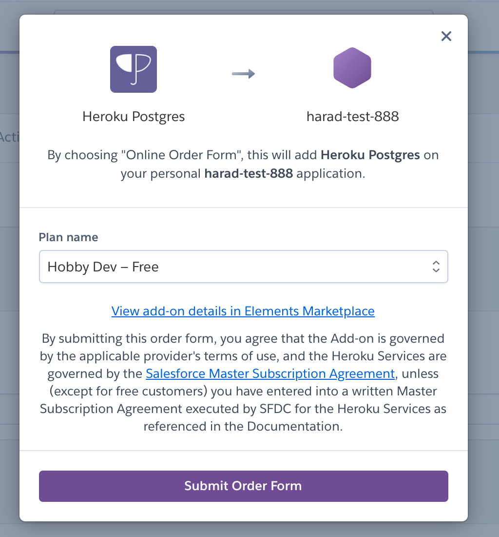Open the Plan name dropdown
The width and height of the screenshot is (499, 537).
(244, 267)
